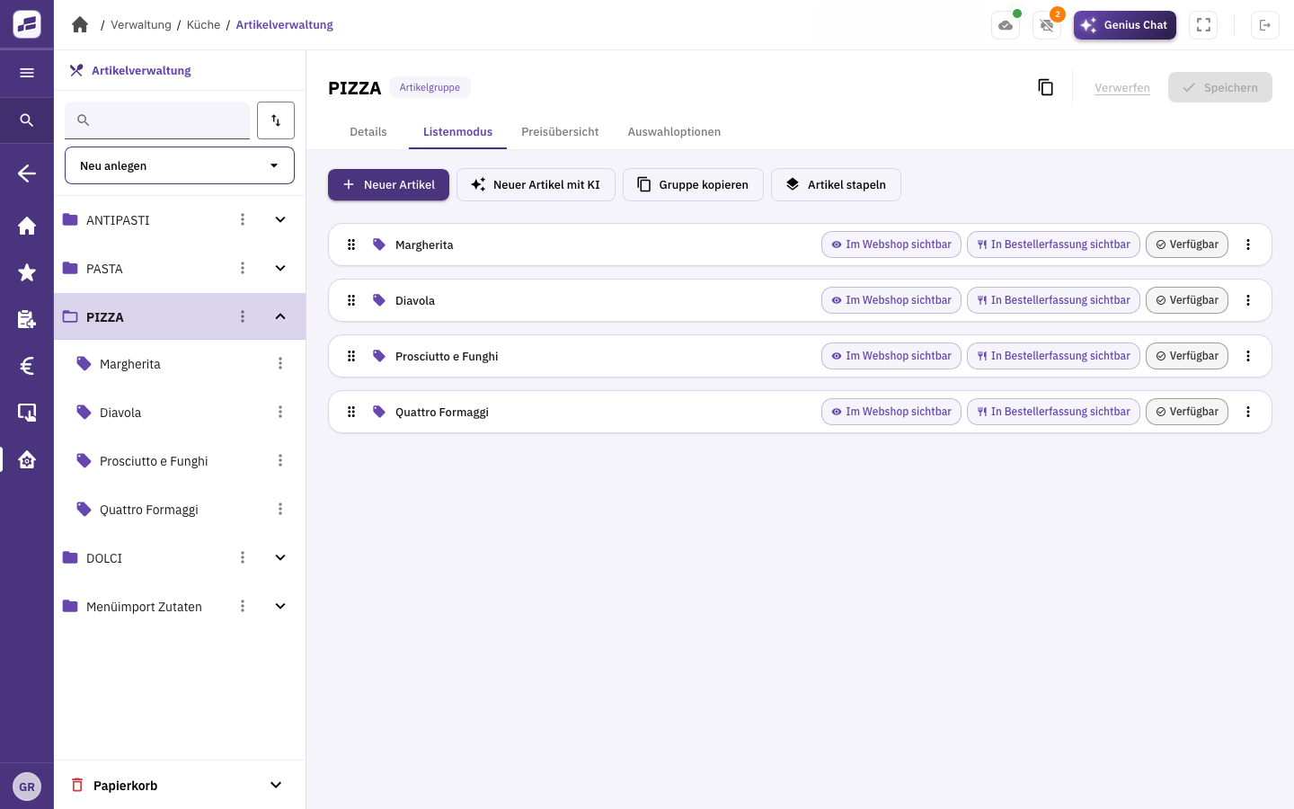Expand the Papierkorb section
The width and height of the screenshot is (1294, 809).
[x=276, y=785]
